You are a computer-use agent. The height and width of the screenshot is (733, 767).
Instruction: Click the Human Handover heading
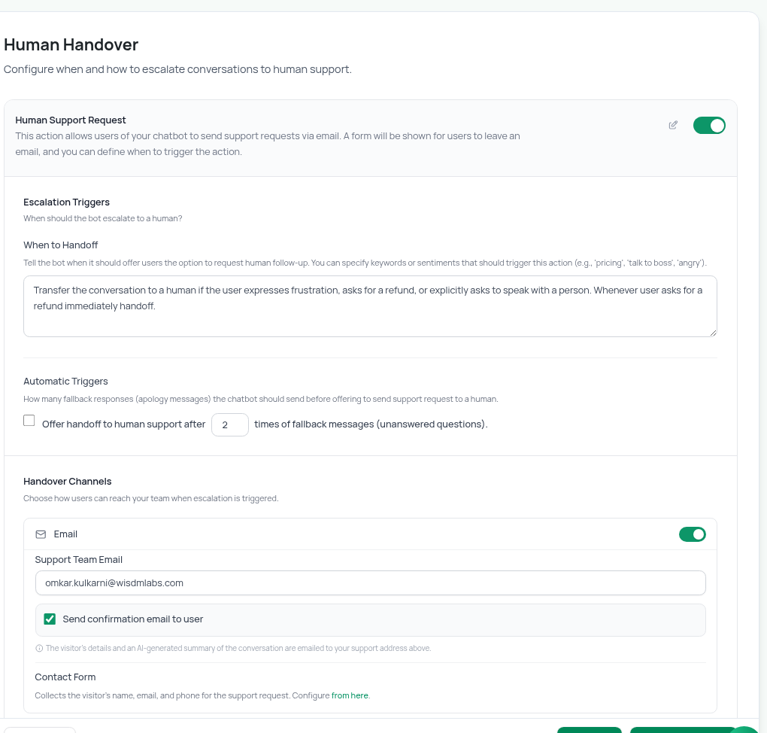click(71, 44)
